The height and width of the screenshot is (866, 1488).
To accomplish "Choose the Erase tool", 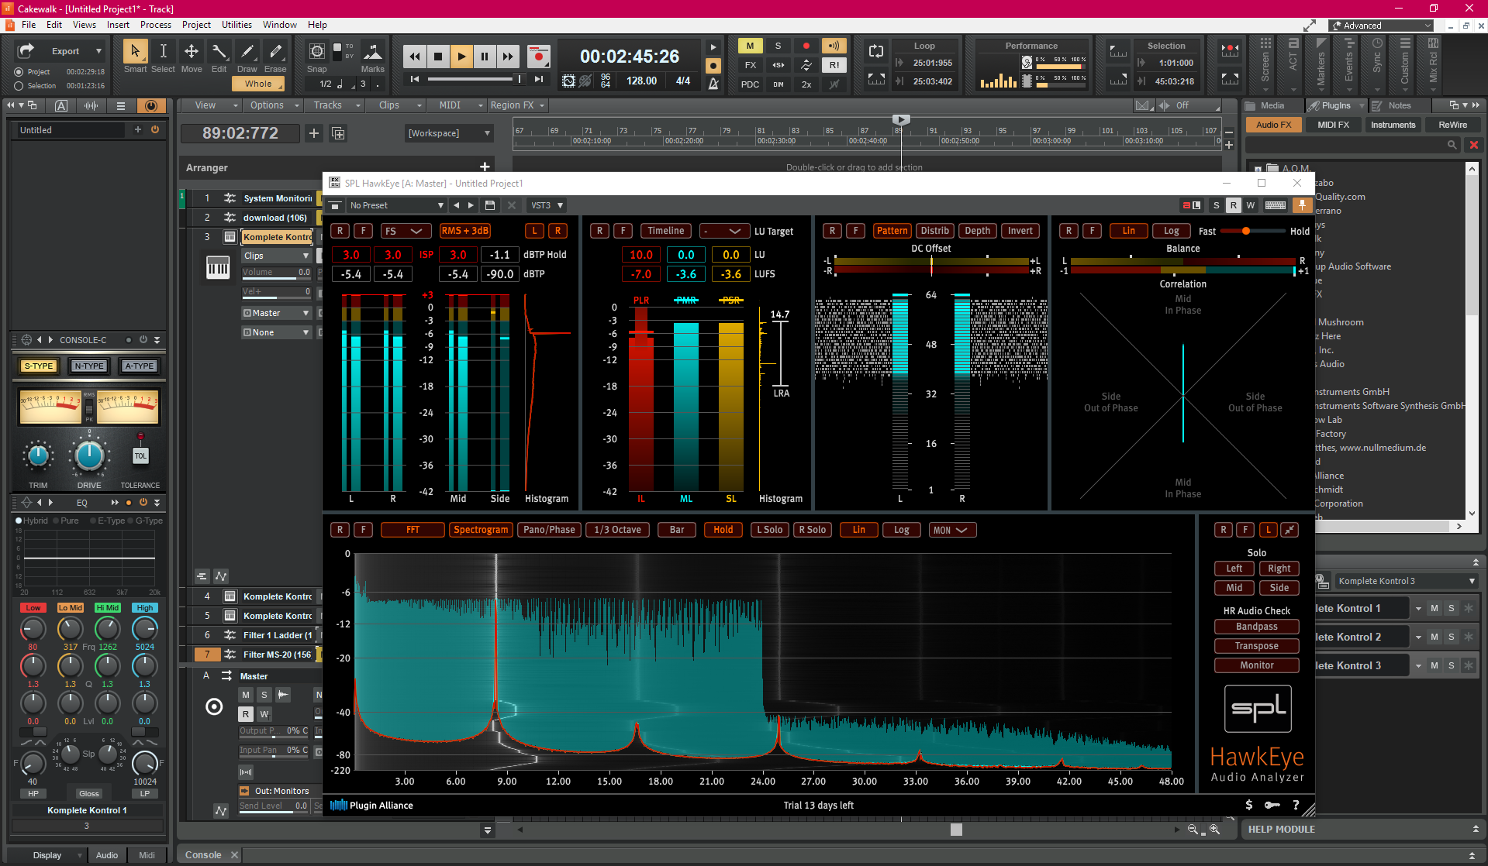I will (275, 51).
